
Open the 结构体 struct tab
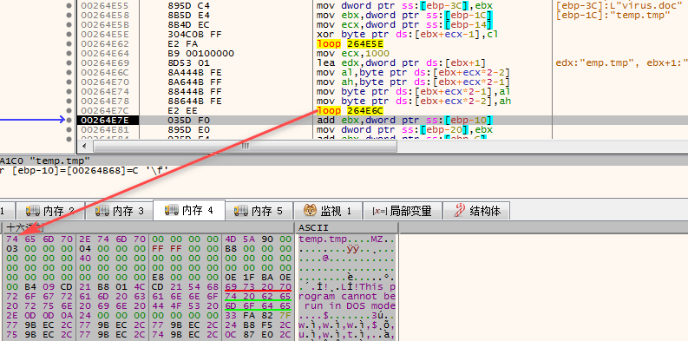476,211
